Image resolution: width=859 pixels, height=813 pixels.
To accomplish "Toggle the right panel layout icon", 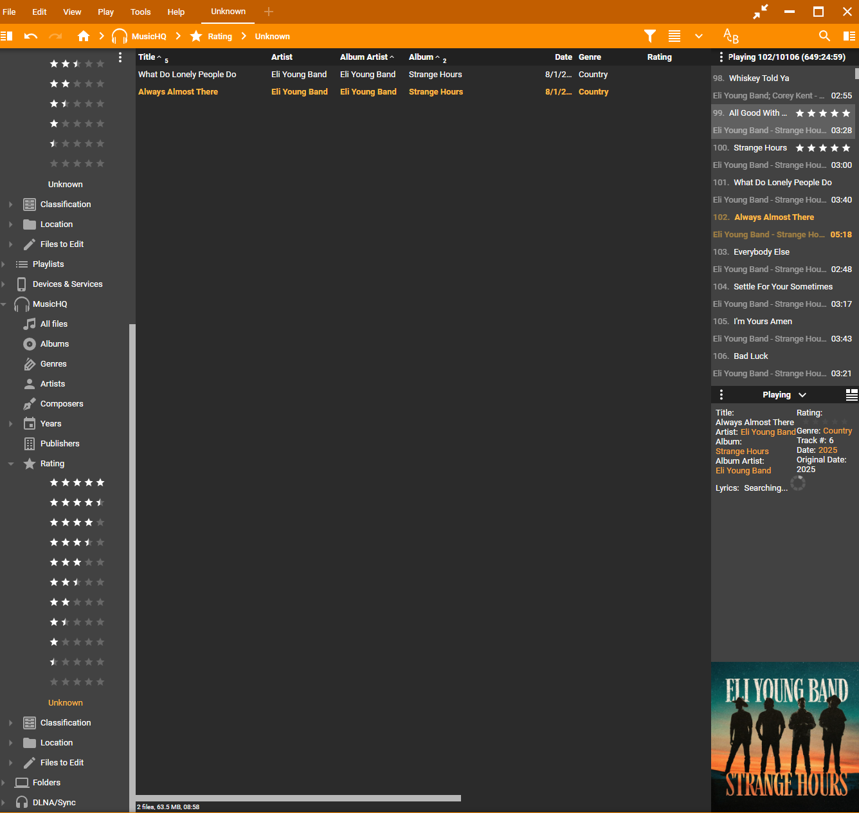I will [849, 36].
